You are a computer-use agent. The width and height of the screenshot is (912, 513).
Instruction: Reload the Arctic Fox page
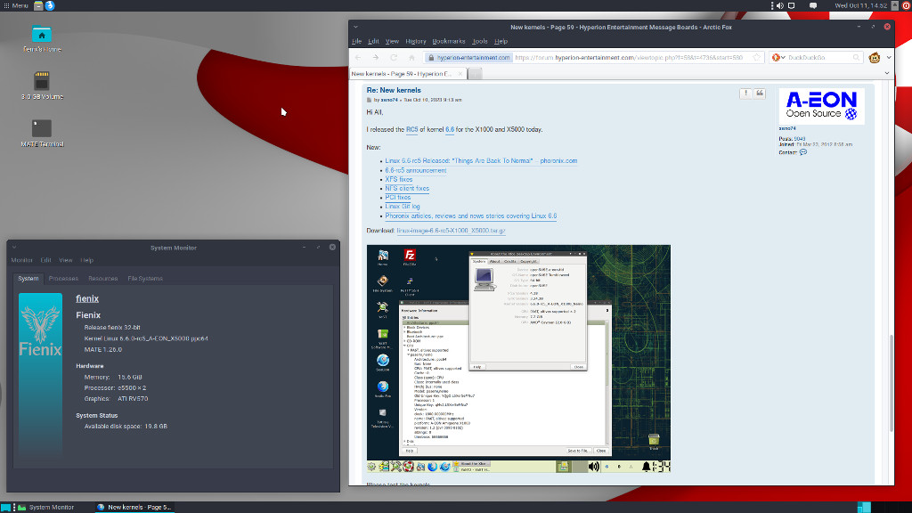click(394, 58)
